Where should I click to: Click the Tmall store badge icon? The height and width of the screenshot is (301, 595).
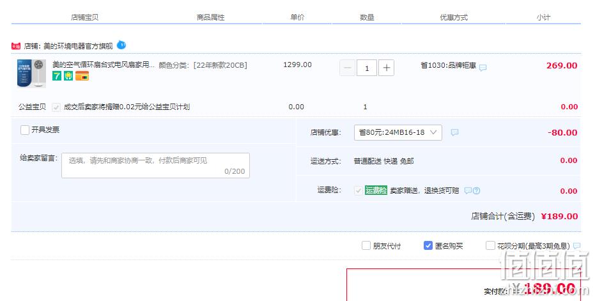pyautogui.click(x=16, y=46)
